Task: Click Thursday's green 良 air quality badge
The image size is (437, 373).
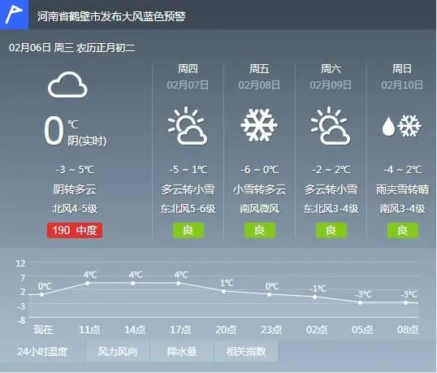Action: [x=188, y=230]
